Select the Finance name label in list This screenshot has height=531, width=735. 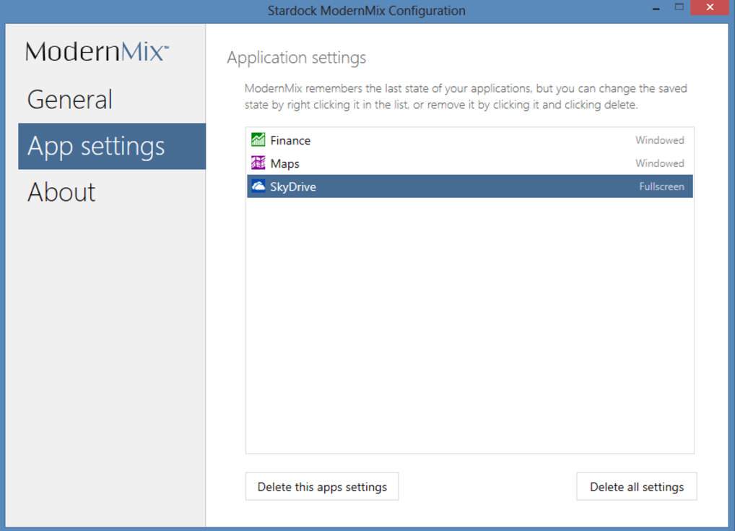[290, 140]
